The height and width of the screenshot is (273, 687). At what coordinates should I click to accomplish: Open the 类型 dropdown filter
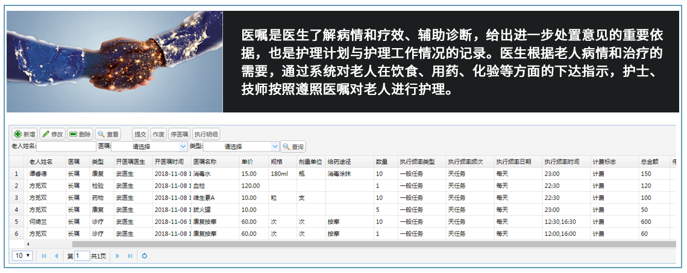[x=241, y=146]
